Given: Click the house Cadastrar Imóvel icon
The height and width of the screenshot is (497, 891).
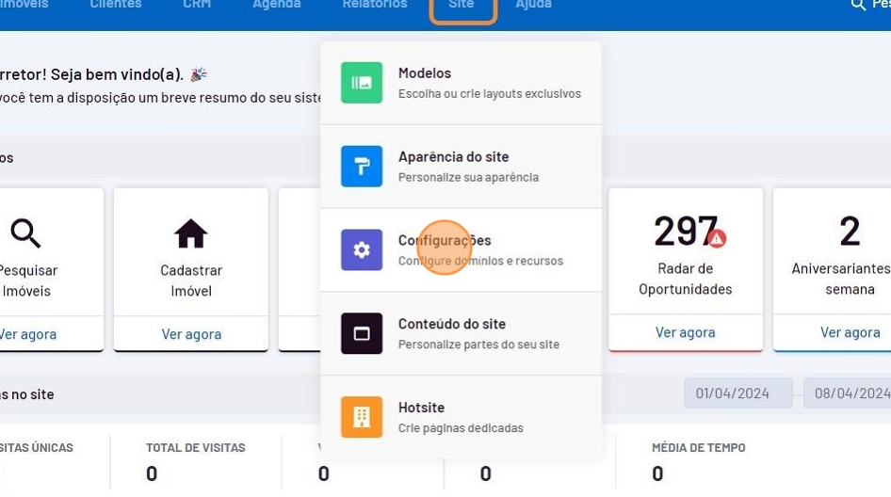Looking at the screenshot, I should pos(191,232).
